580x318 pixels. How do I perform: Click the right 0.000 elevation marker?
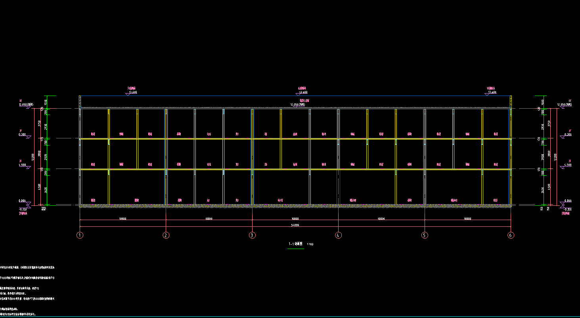(x=567, y=201)
